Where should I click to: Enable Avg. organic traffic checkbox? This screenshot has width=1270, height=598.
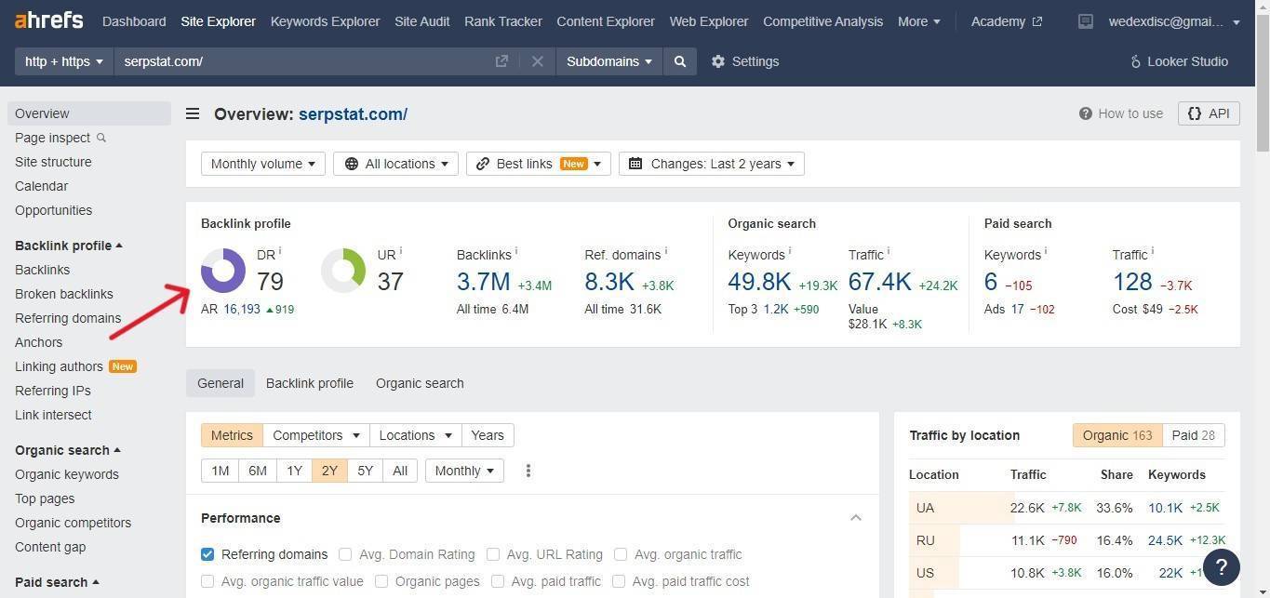621,554
